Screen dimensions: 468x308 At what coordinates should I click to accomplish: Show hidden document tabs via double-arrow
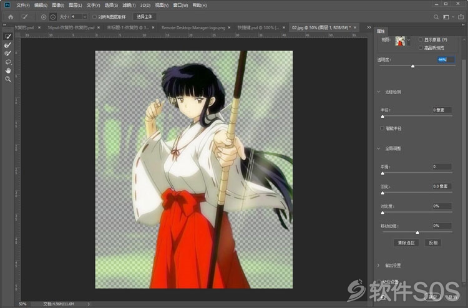click(369, 27)
